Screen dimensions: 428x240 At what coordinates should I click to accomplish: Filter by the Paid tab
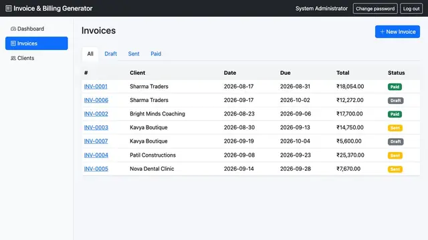point(156,53)
